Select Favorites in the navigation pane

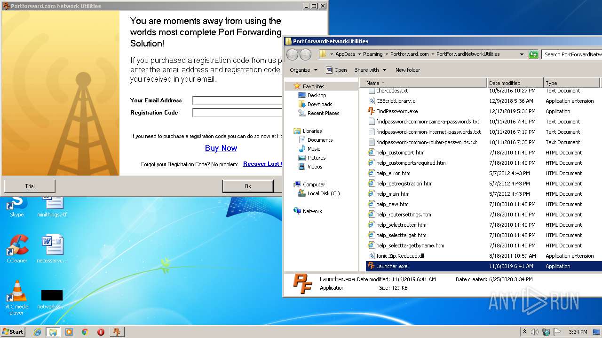[x=314, y=86]
